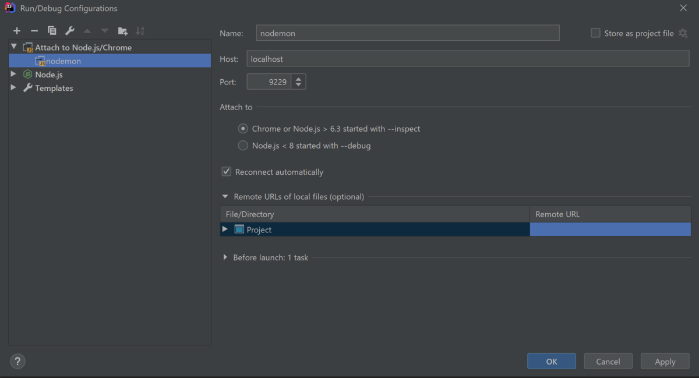Click the Host field containing localhost
Image resolution: width=699 pixels, height=378 pixels.
468,59
